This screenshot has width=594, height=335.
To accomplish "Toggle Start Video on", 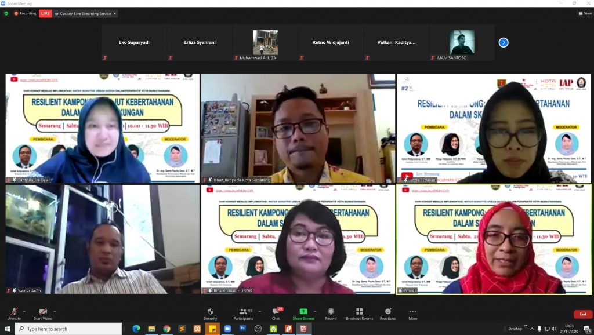I will tap(42, 313).
